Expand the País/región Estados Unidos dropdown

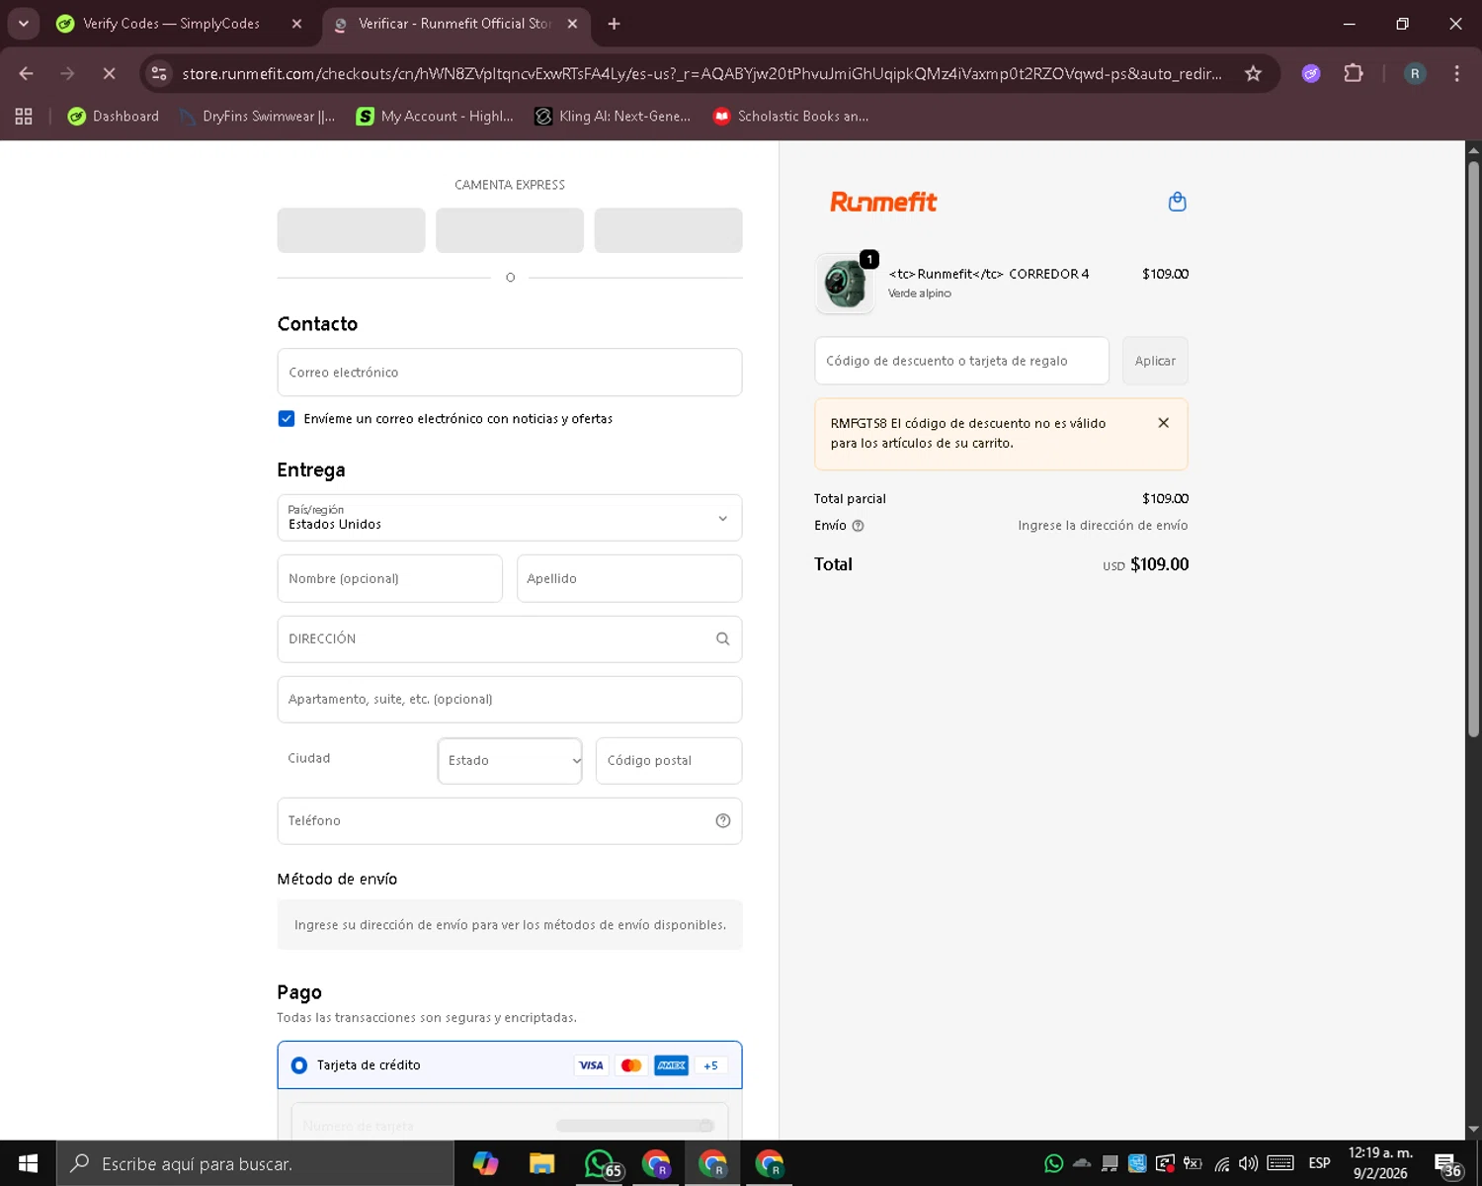click(510, 518)
